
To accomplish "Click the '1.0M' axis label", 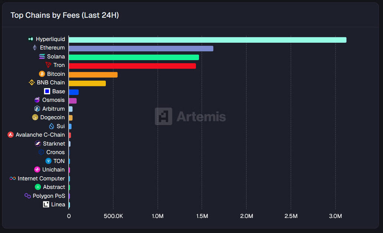I will coord(158,216).
